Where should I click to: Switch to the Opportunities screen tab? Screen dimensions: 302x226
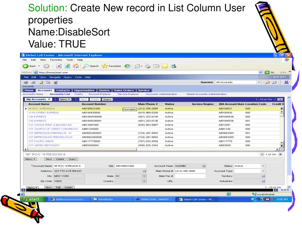[84, 90]
